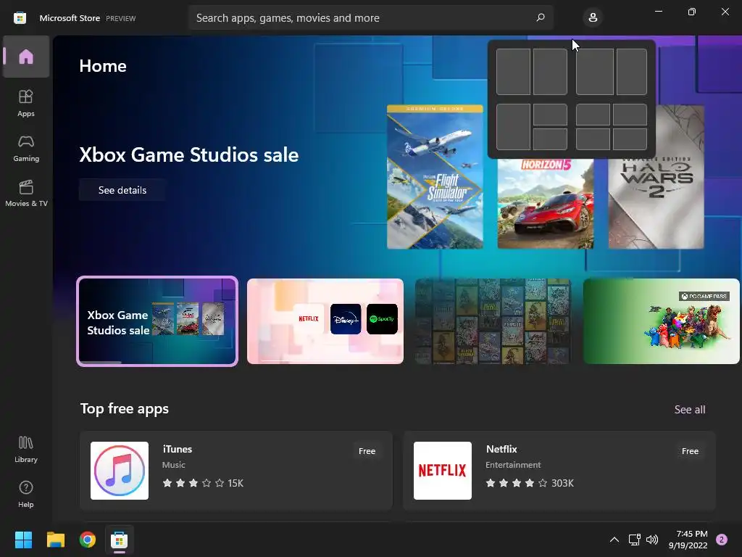Open File Explorer from taskbar
This screenshot has height=557, width=742.
(x=55, y=540)
